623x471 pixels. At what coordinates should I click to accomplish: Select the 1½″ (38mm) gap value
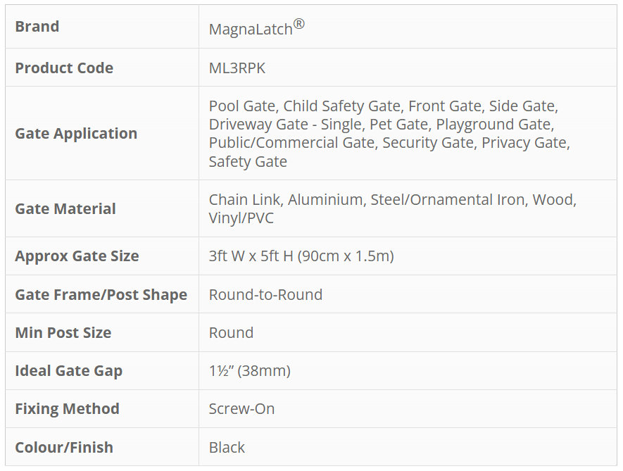[x=249, y=370]
